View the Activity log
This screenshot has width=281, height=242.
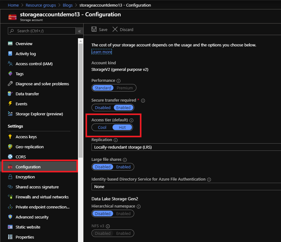[x=25, y=54]
